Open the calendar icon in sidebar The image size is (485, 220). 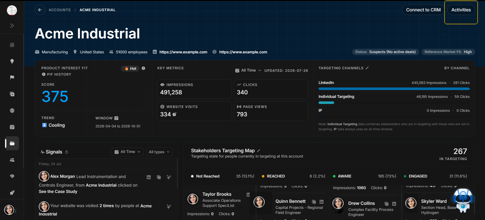pyautogui.click(x=12, y=127)
